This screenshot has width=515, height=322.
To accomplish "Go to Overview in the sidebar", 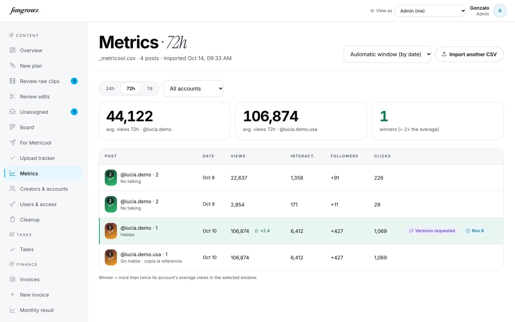I will (43, 50).
